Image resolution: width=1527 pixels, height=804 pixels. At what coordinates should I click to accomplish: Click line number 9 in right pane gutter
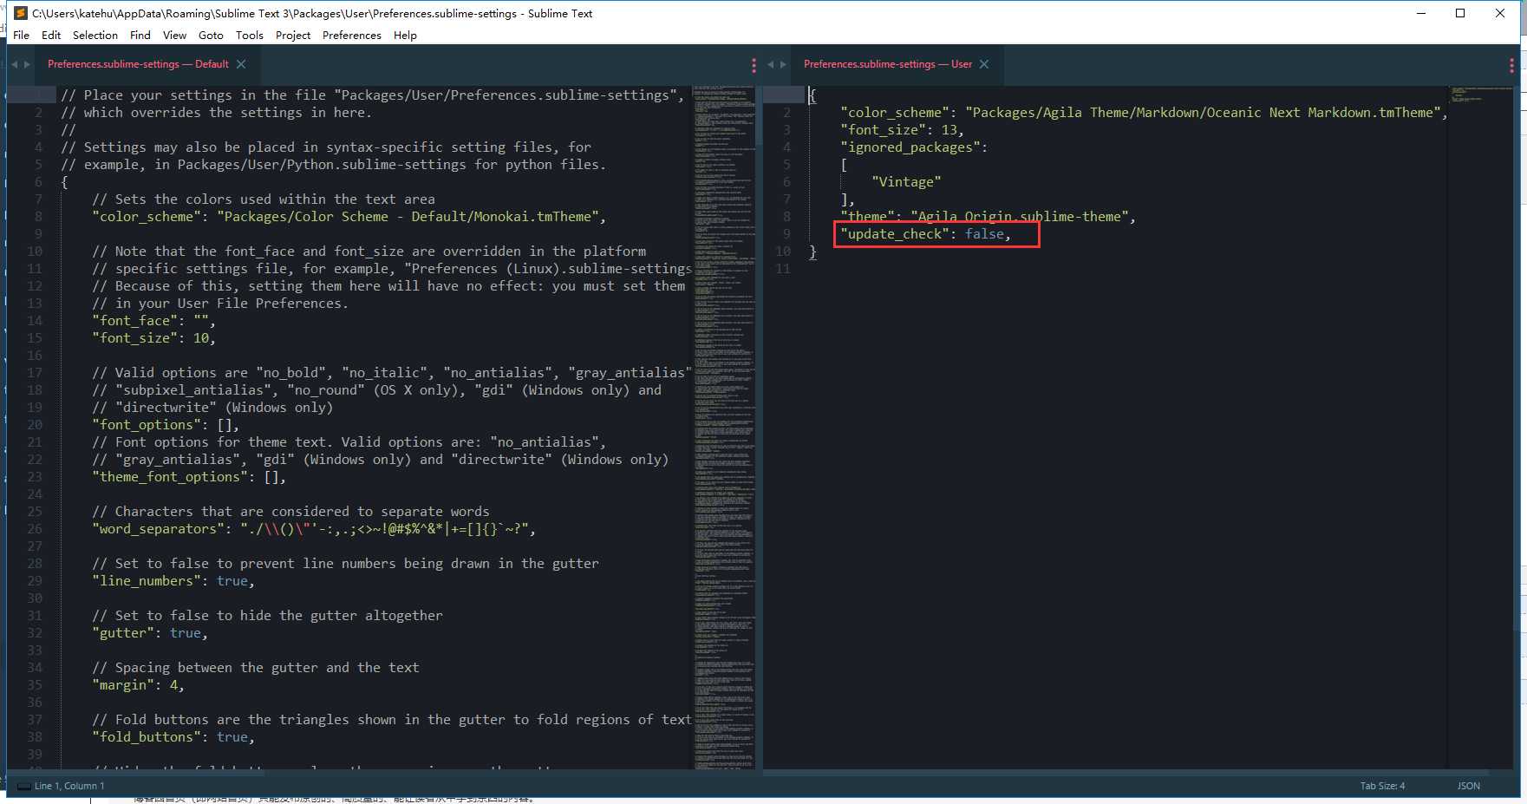point(786,234)
